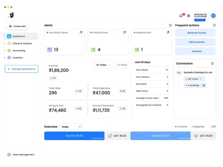Click the purple box icon beside 13
223x167 pixels.
point(50,49)
